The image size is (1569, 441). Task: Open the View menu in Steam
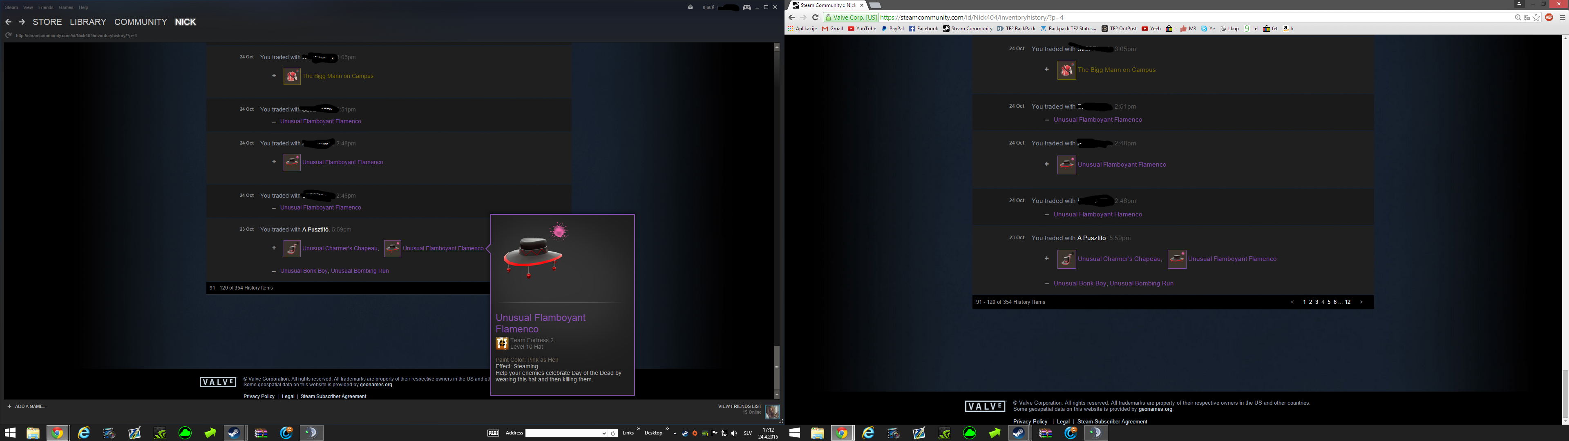[28, 7]
